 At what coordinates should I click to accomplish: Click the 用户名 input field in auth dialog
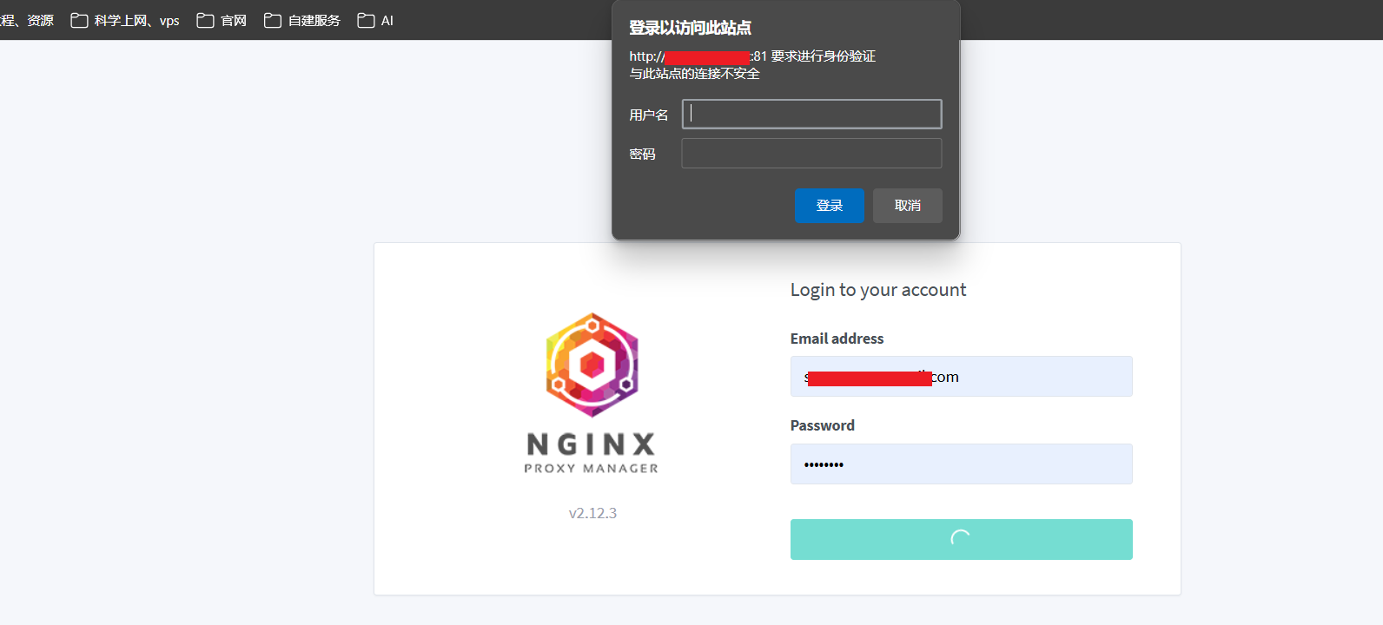pos(811,114)
